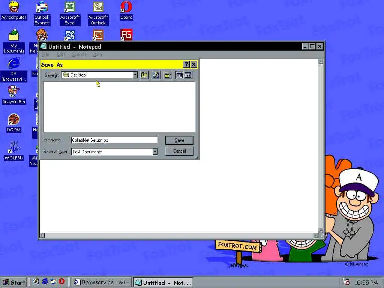Open the Save in dropdown arrow
The height and width of the screenshot is (288, 384).
(x=135, y=75)
